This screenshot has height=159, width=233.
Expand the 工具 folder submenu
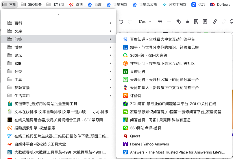coord(59,79)
